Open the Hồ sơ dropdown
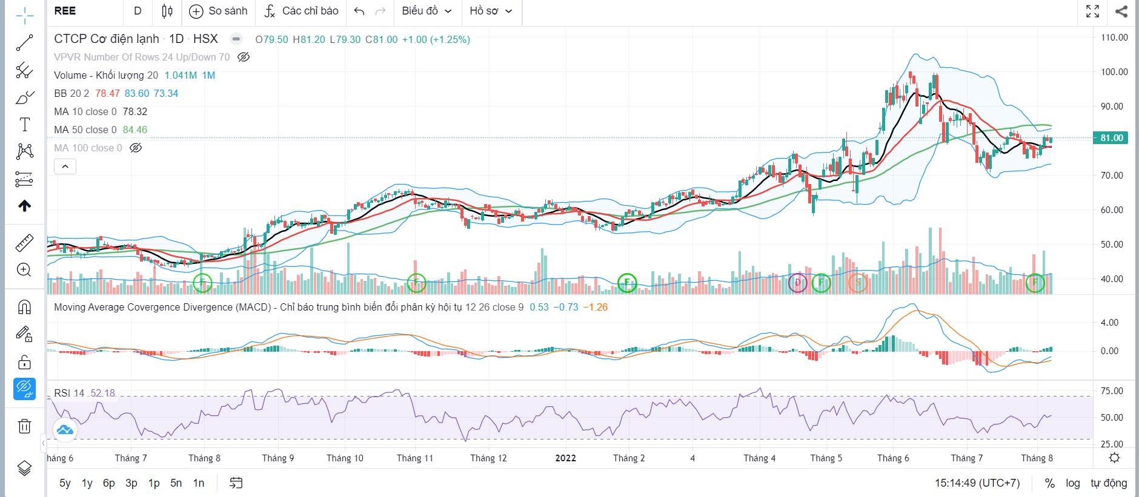Image resolution: width=1139 pixels, height=497 pixels. click(491, 11)
